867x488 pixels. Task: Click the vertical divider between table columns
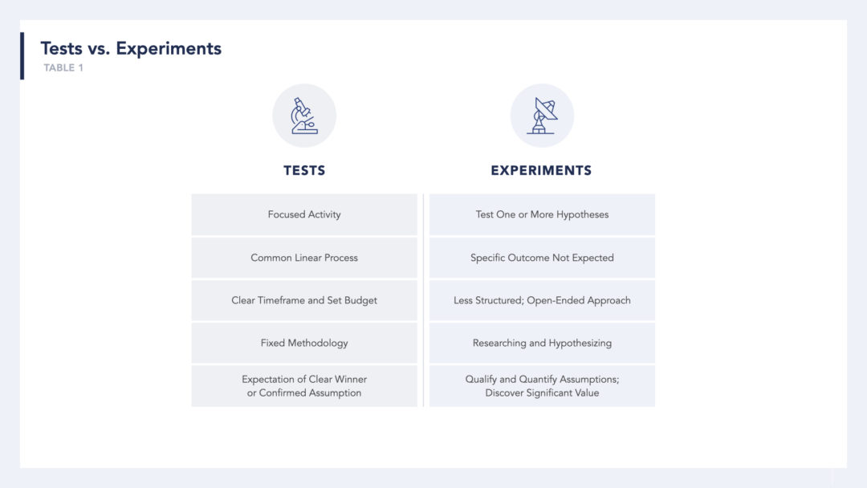coord(424,300)
